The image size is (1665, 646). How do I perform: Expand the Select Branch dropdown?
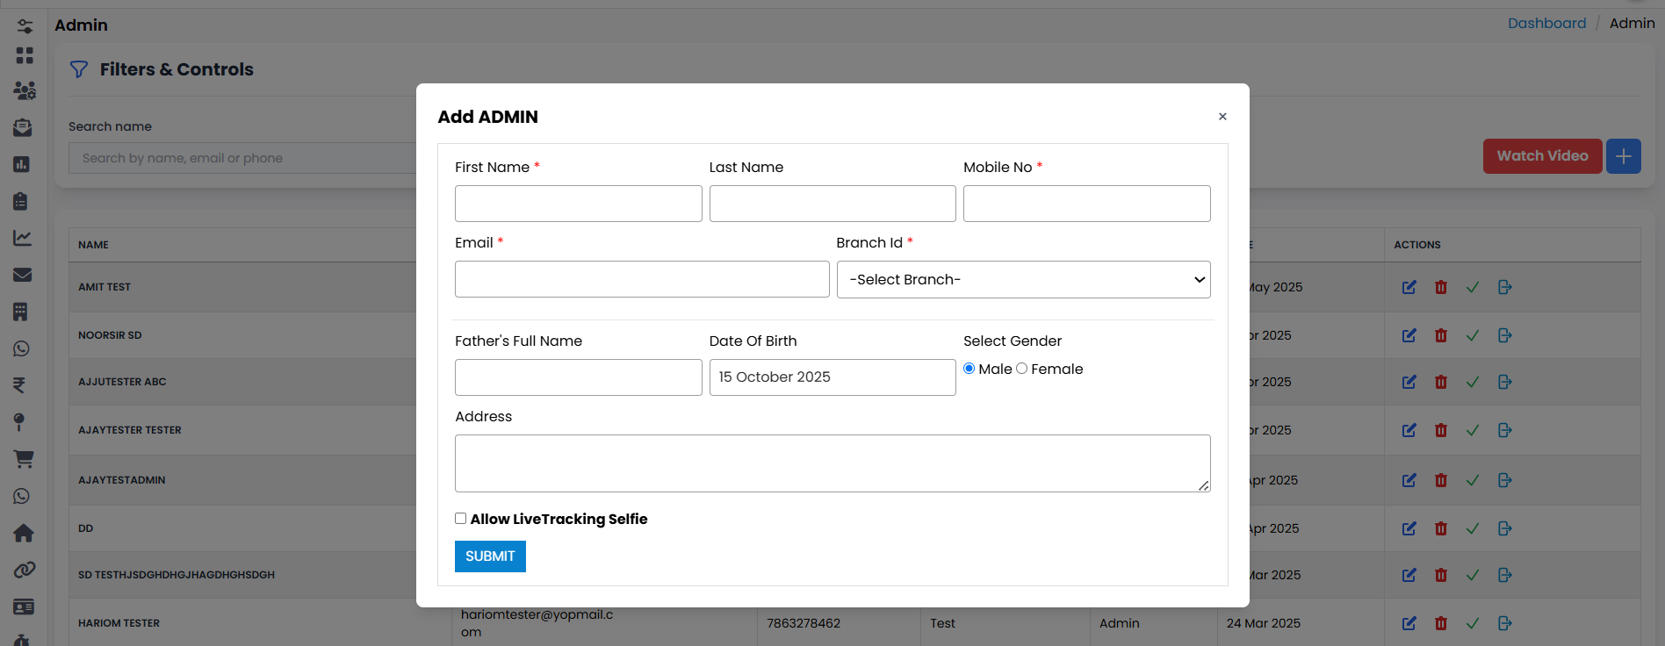point(1023,279)
